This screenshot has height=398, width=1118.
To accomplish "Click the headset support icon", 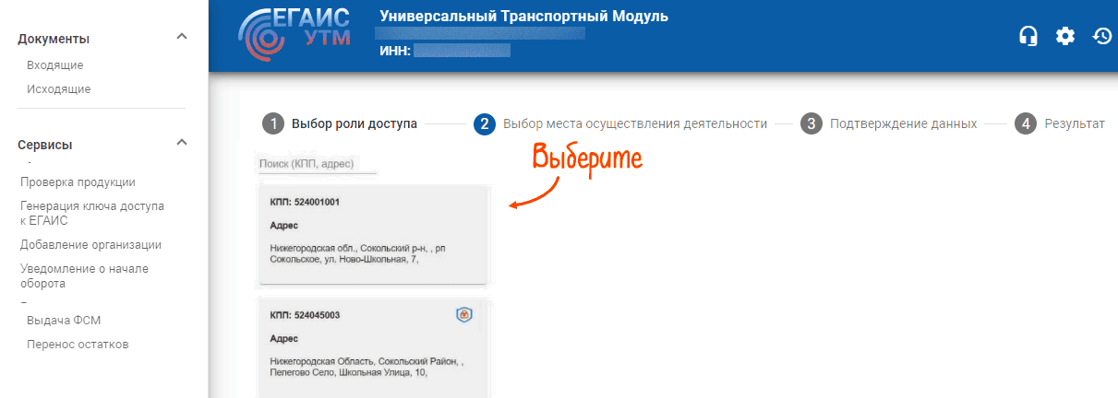I will pyautogui.click(x=1028, y=36).
